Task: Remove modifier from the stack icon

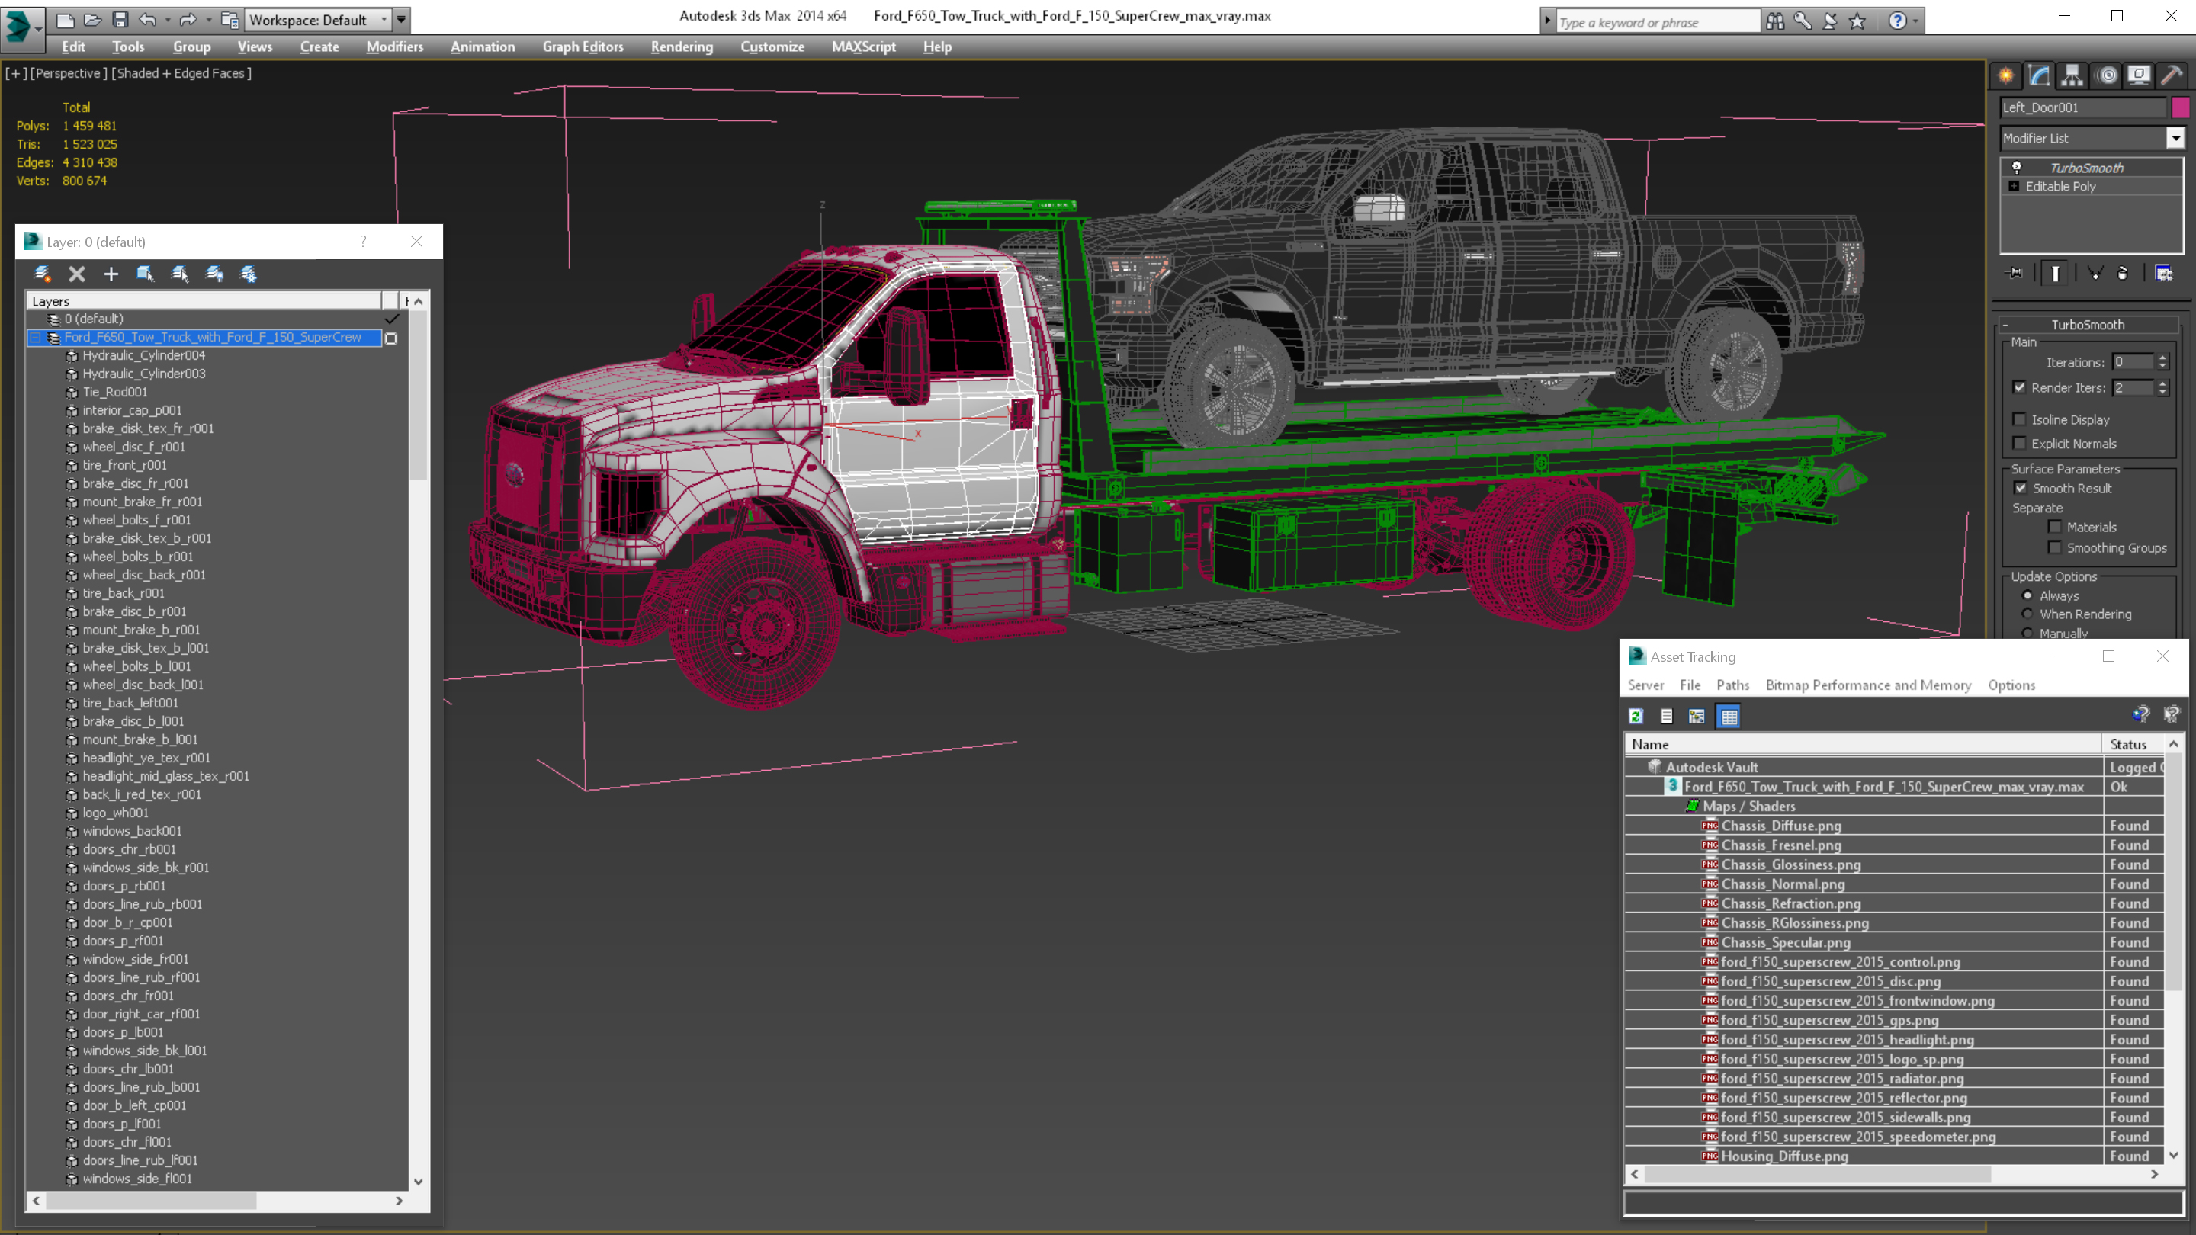Action: pyautogui.click(x=2123, y=274)
